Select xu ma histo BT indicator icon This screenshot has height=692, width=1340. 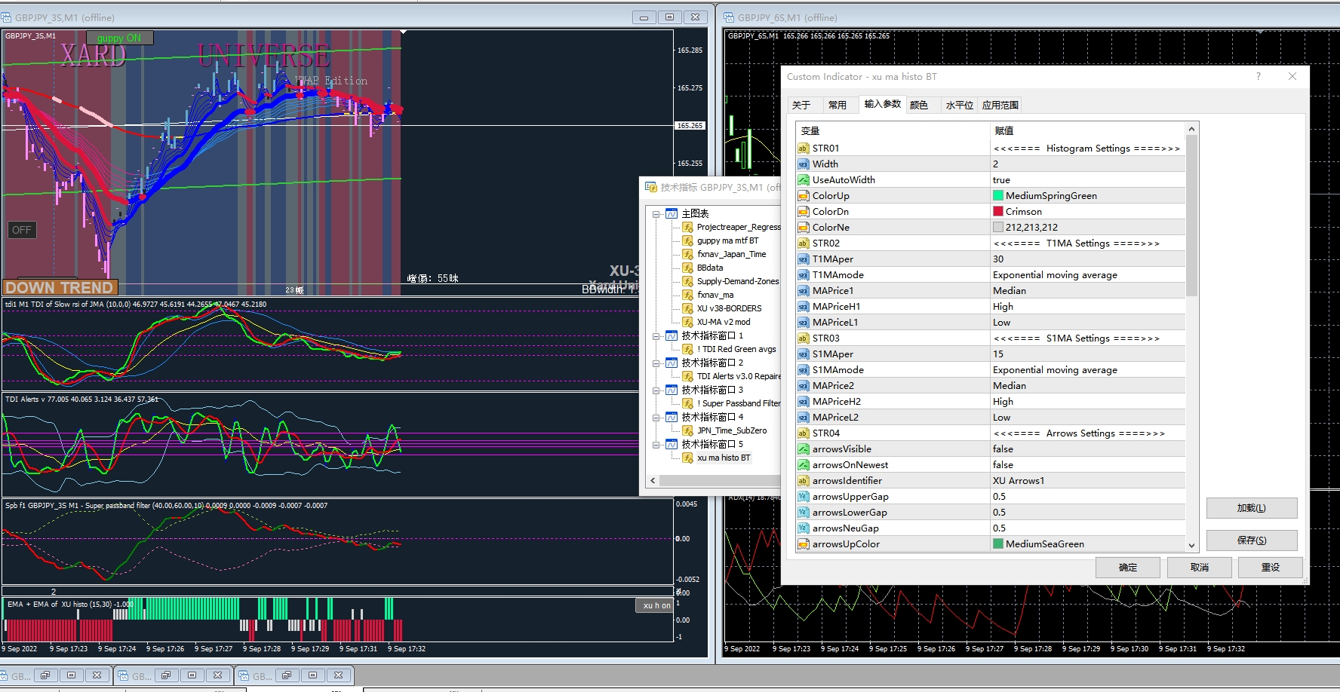tap(687, 458)
